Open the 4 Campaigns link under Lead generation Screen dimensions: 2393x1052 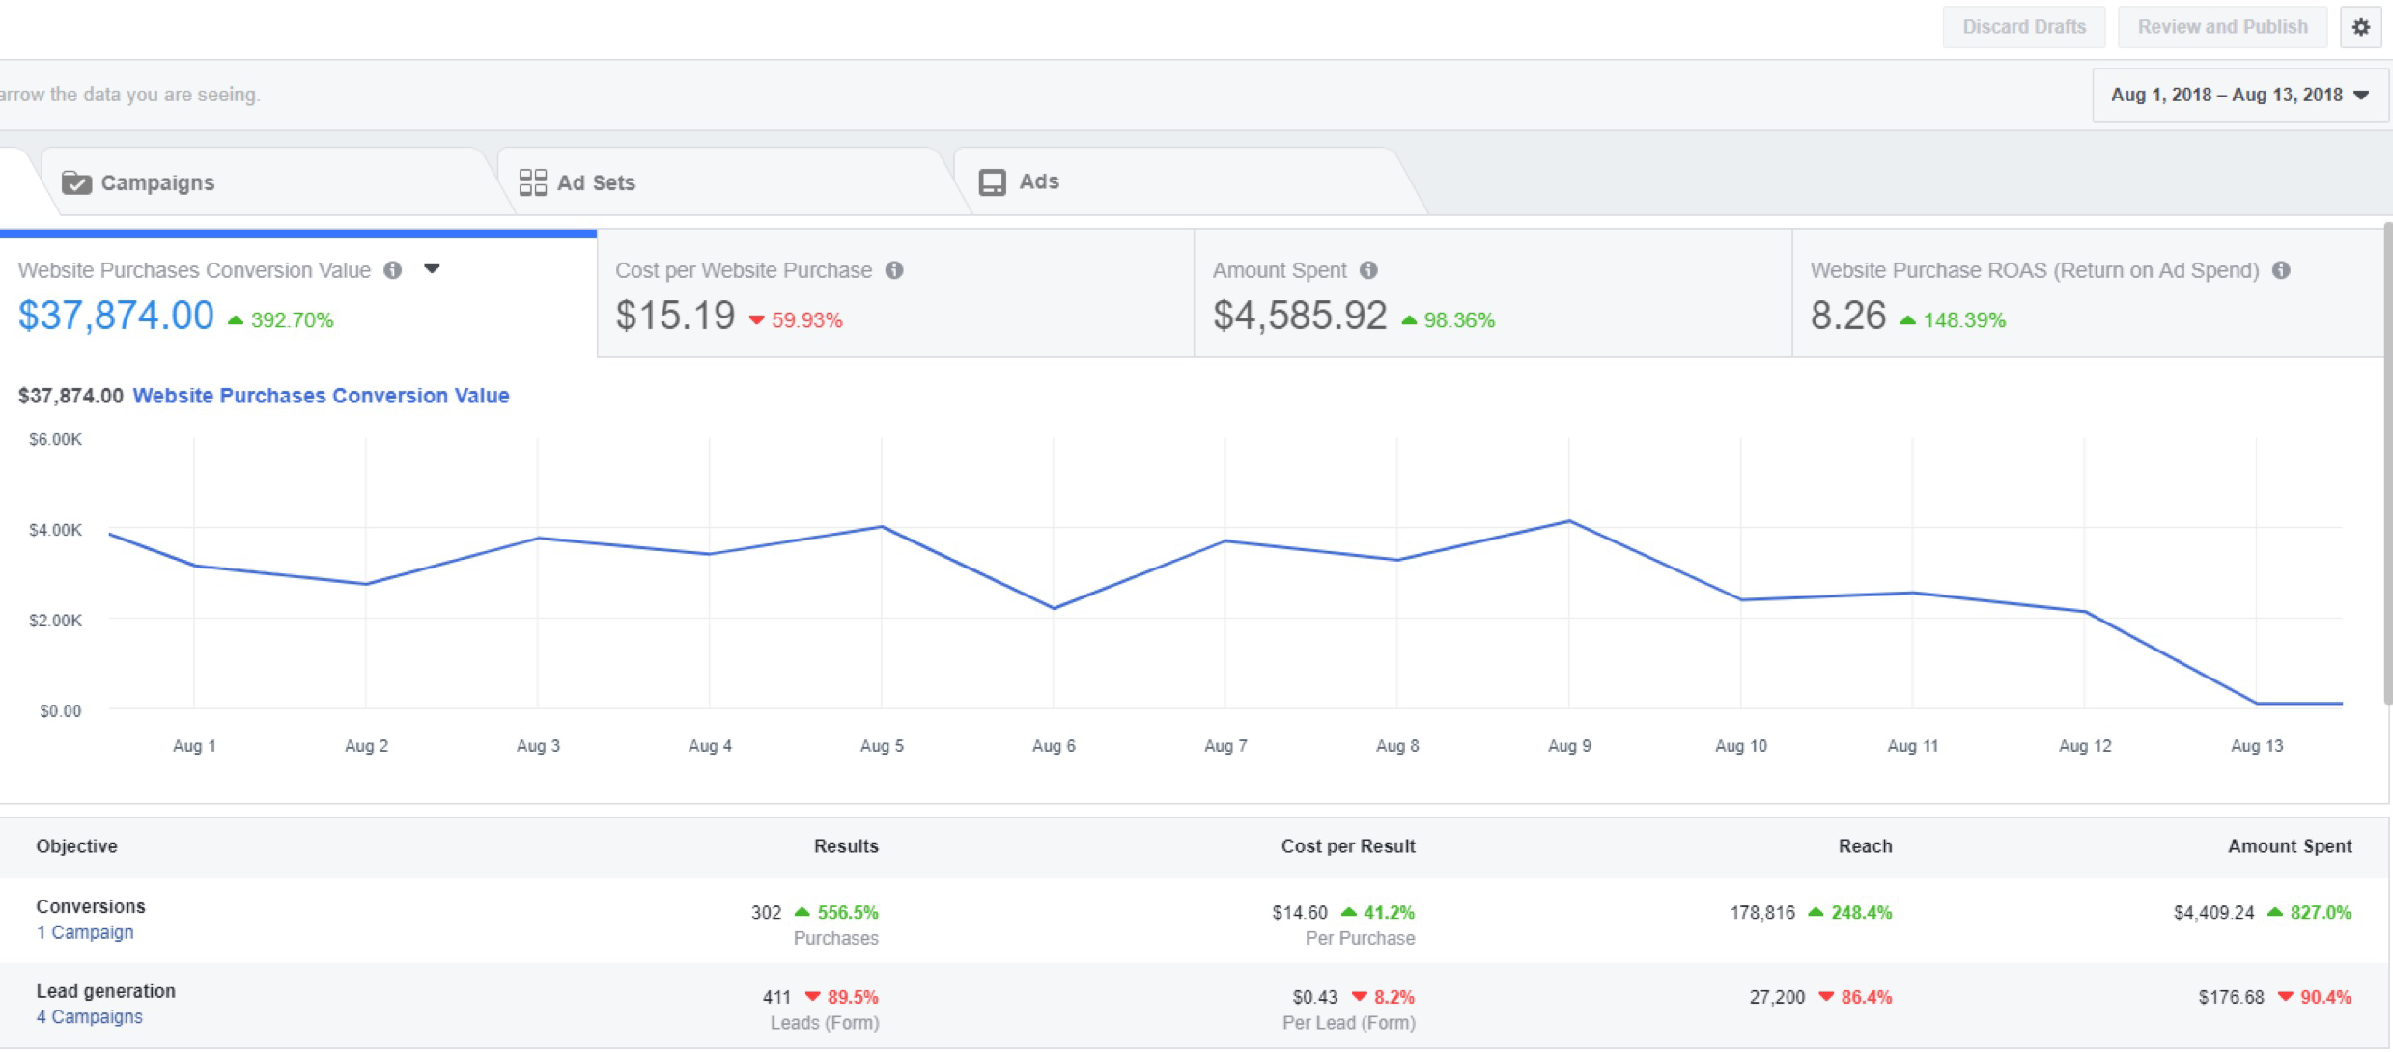coord(89,1016)
